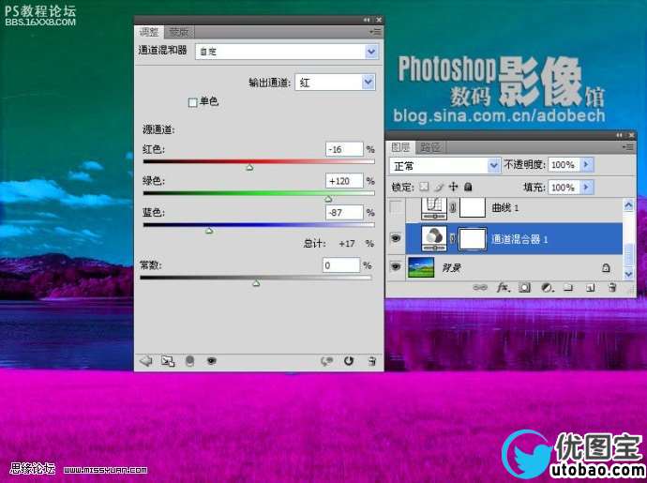Click the expanded view toggle icon in Adjustments
647x483 pixels.
coord(168,361)
